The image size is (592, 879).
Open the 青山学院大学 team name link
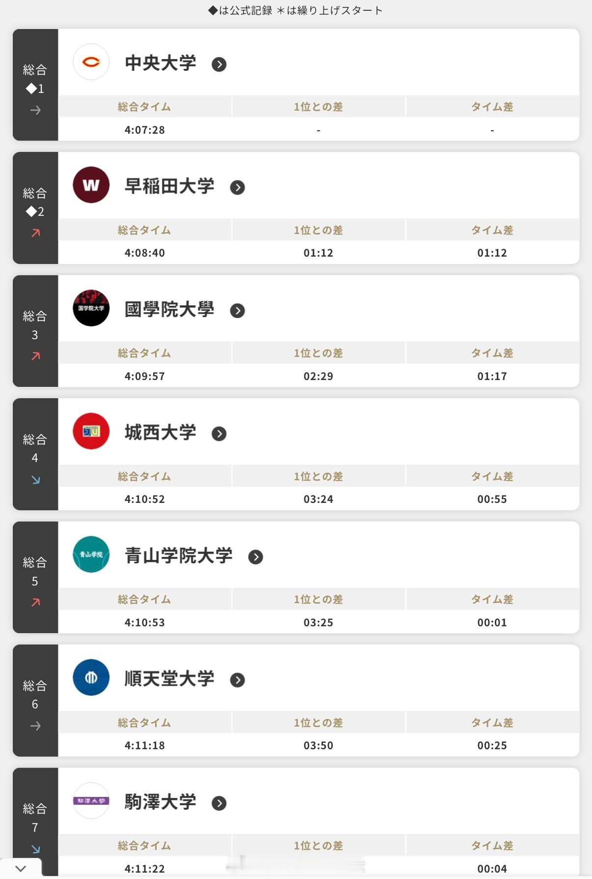click(179, 556)
